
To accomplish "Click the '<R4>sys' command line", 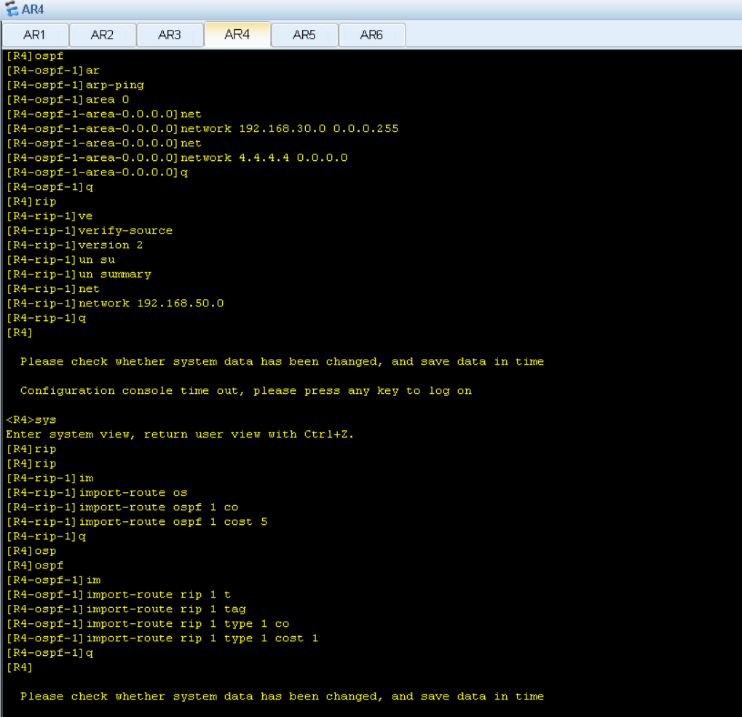I will click(x=31, y=420).
